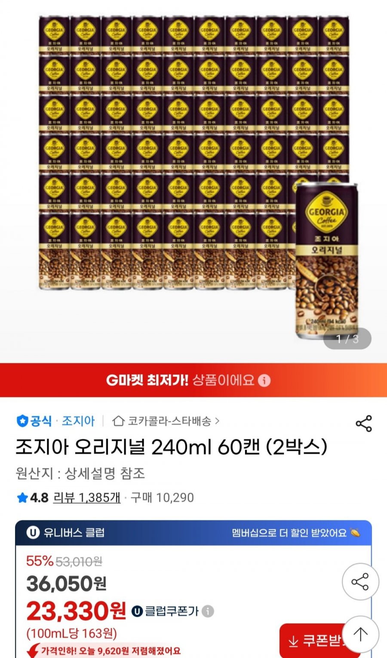Open the 조지아 brand link
The image size is (387, 658).
(x=78, y=421)
